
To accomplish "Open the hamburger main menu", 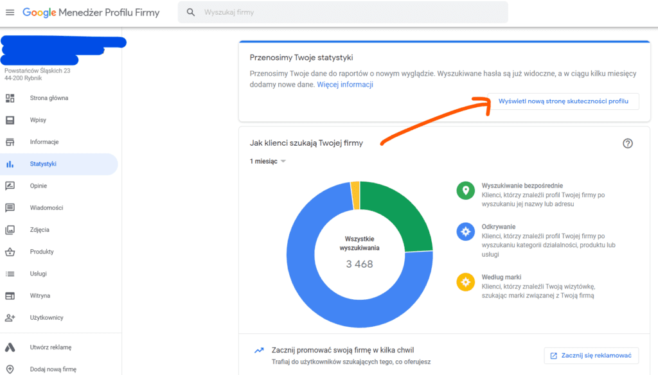I will [x=10, y=13].
